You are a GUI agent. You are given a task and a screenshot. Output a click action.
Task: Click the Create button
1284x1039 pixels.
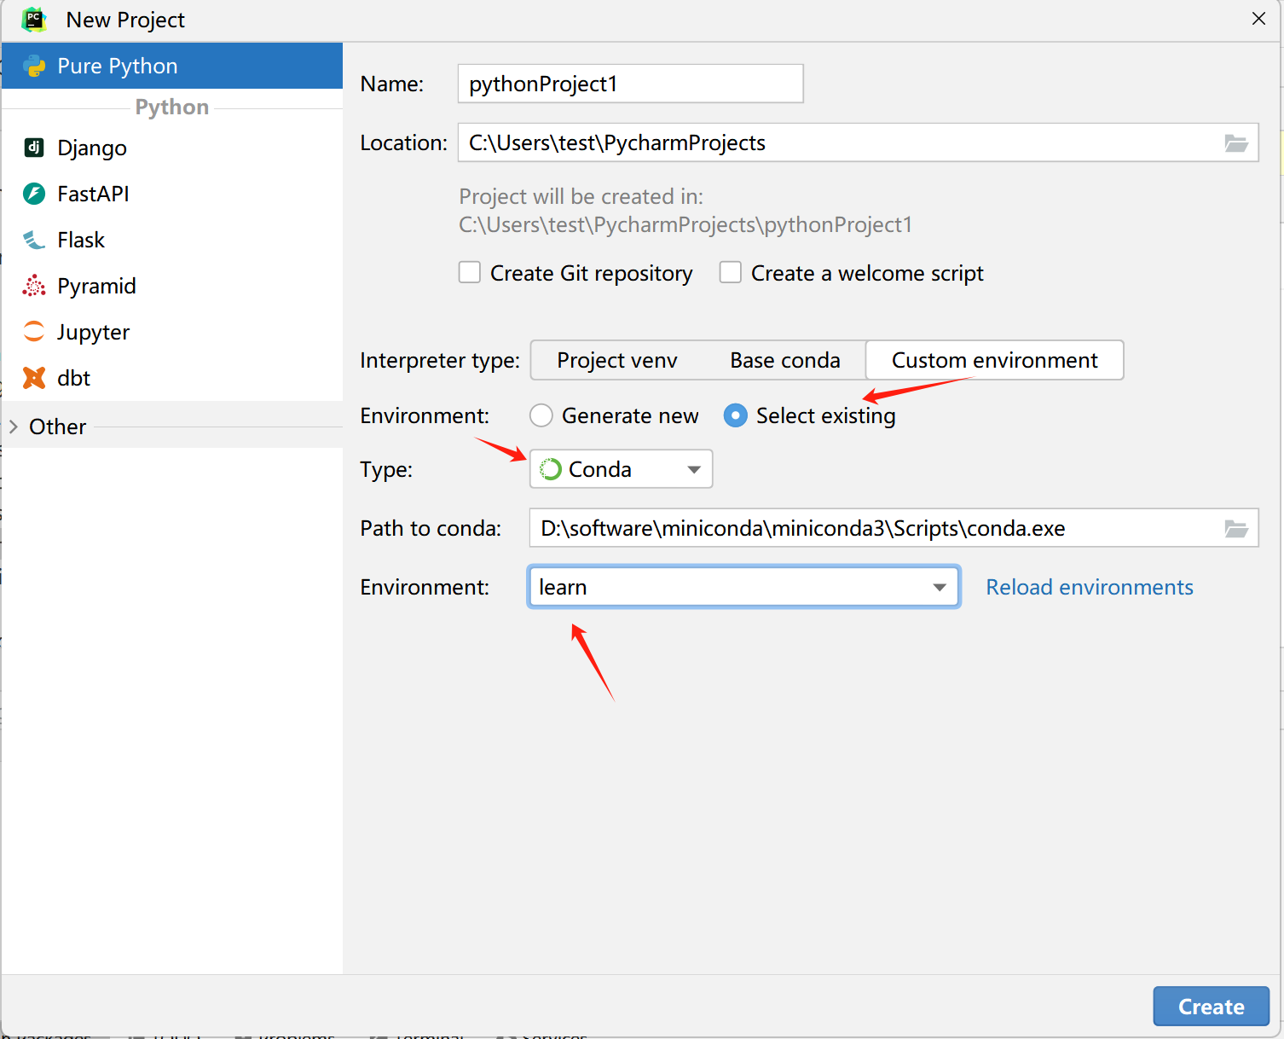pos(1212,1007)
